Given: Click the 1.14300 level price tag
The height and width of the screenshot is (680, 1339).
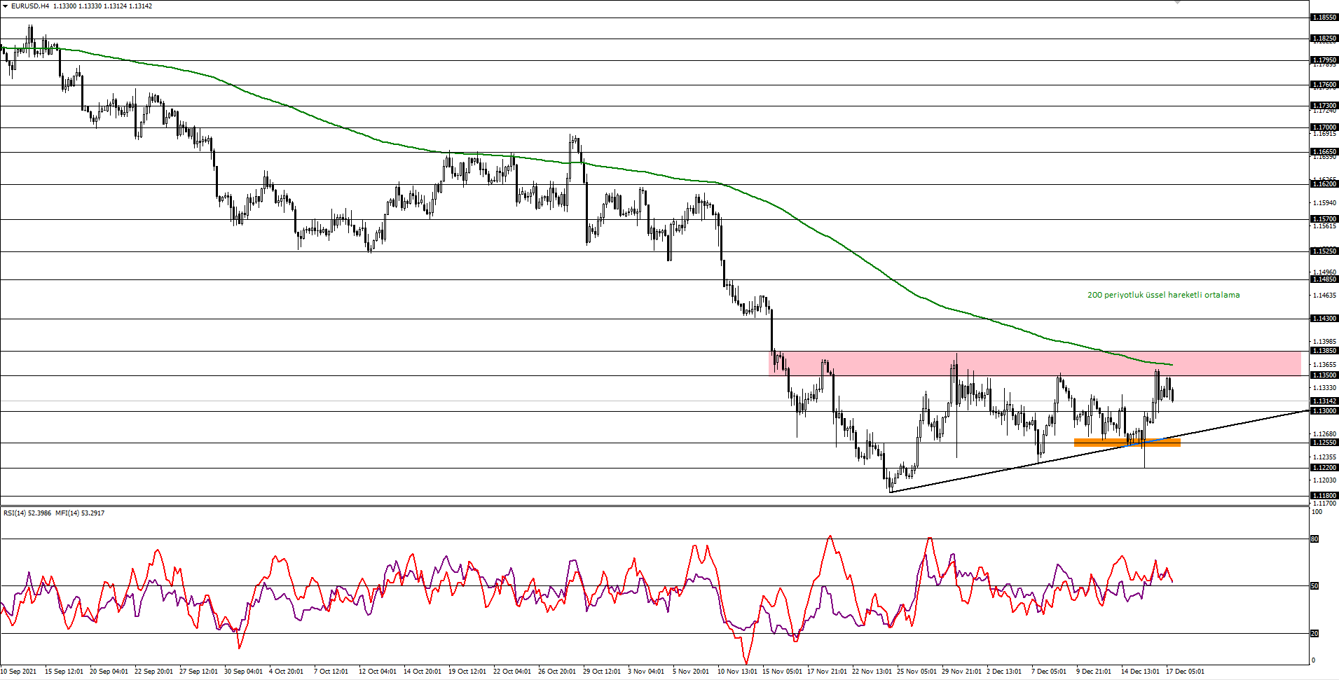Looking at the screenshot, I should pos(1324,319).
